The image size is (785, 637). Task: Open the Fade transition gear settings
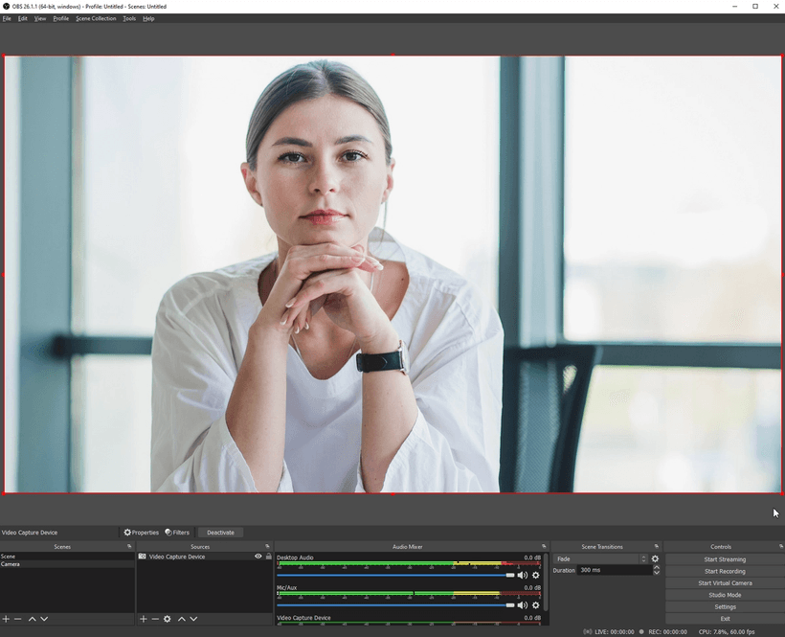pos(655,558)
